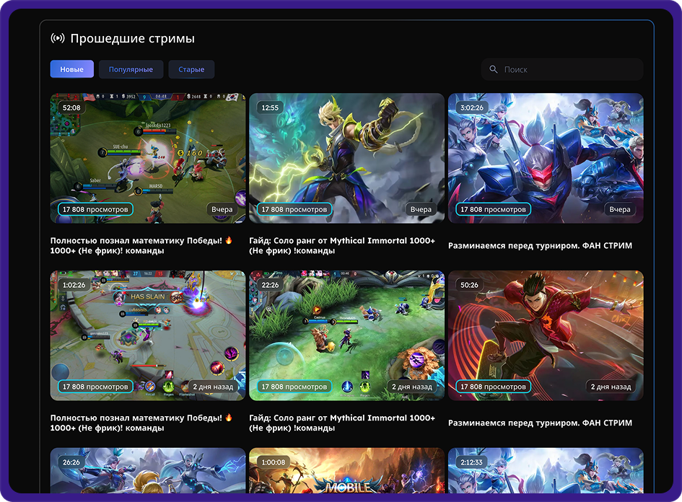Focus the Поиск search field
The image size is (682, 502).
(562, 69)
